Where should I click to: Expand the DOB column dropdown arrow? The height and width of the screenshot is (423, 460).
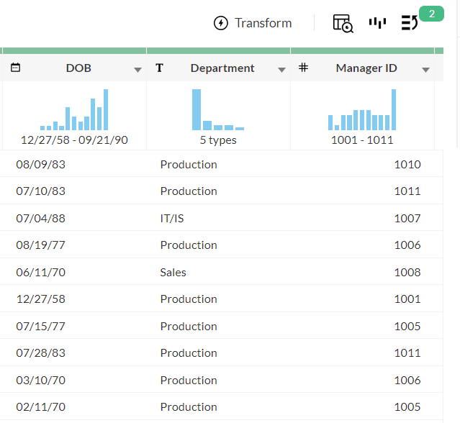click(x=137, y=69)
